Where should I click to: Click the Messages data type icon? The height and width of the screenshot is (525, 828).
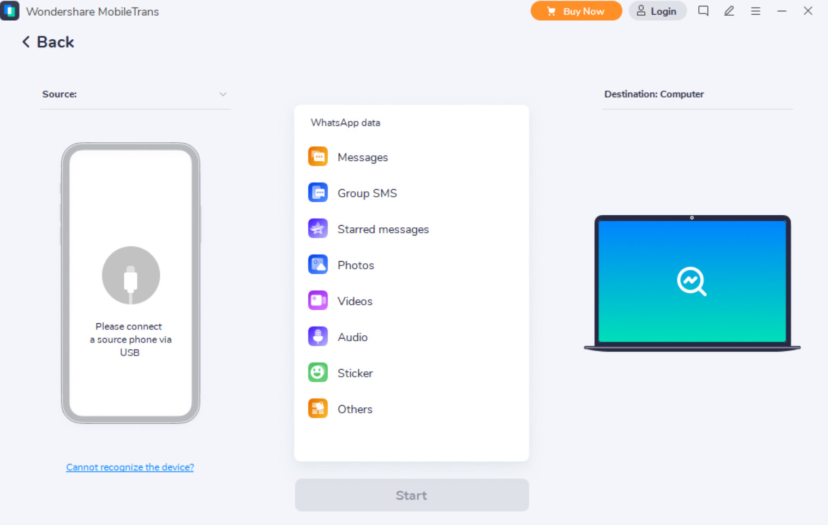coord(318,157)
